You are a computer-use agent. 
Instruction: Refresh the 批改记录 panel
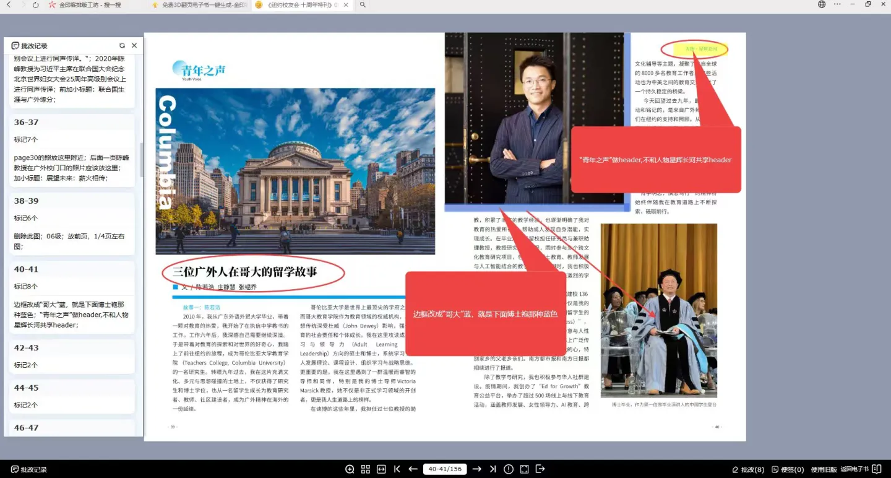pyautogui.click(x=122, y=46)
